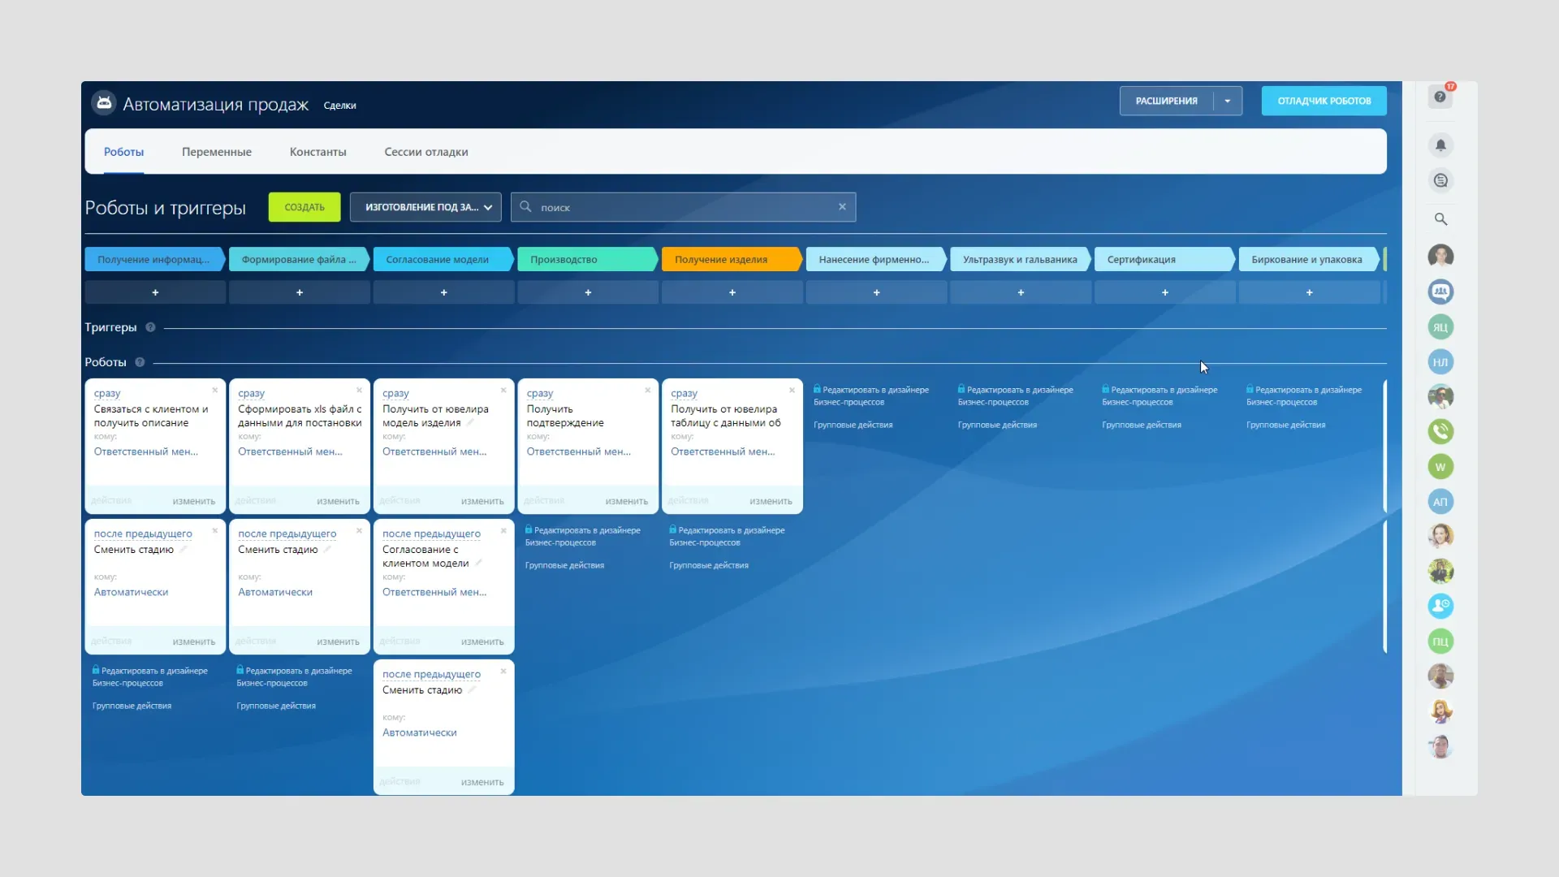Viewport: 1559px width, 877px height.
Task: Open the help question mark icon
Action: pyautogui.click(x=1440, y=97)
